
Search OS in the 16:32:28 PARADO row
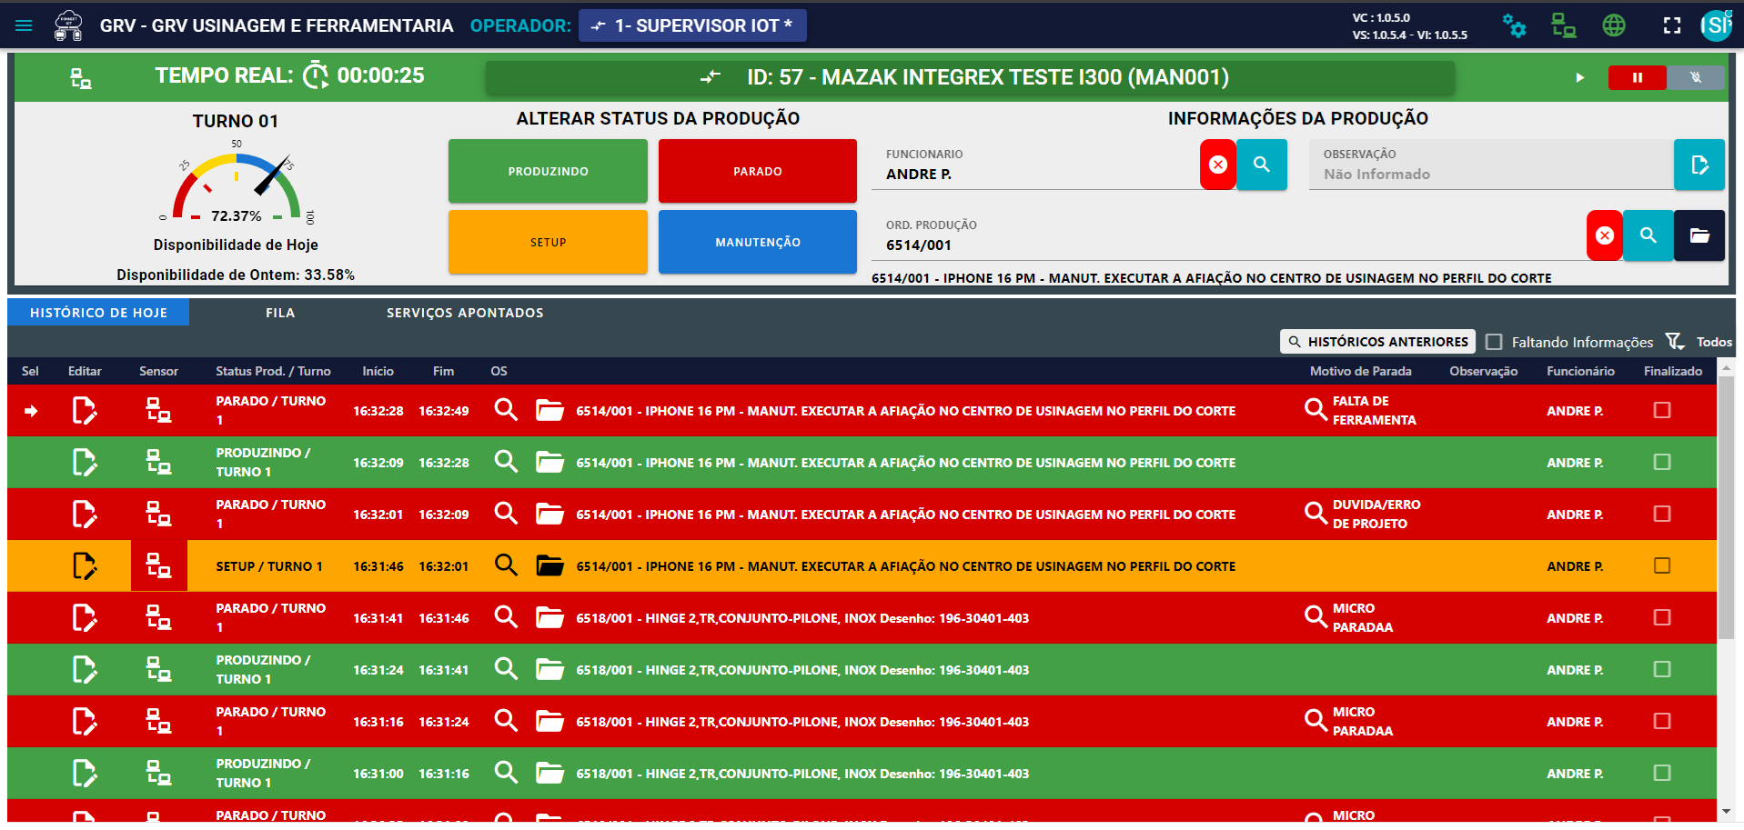(x=506, y=410)
